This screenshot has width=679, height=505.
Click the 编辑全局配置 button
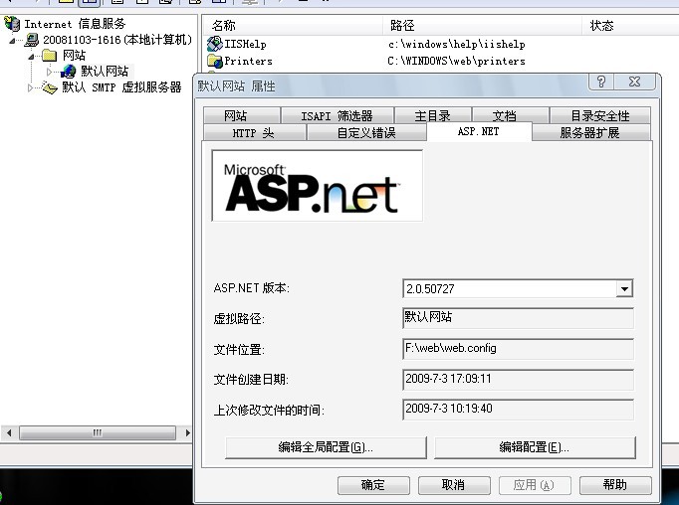click(325, 447)
